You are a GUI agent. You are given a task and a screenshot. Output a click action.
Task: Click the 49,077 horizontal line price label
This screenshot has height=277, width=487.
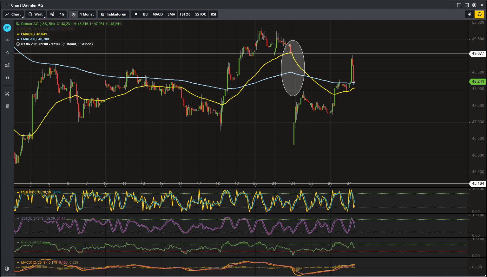click(478, 54)
